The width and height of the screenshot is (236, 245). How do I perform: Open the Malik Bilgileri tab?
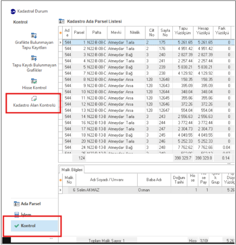(72, 170)
